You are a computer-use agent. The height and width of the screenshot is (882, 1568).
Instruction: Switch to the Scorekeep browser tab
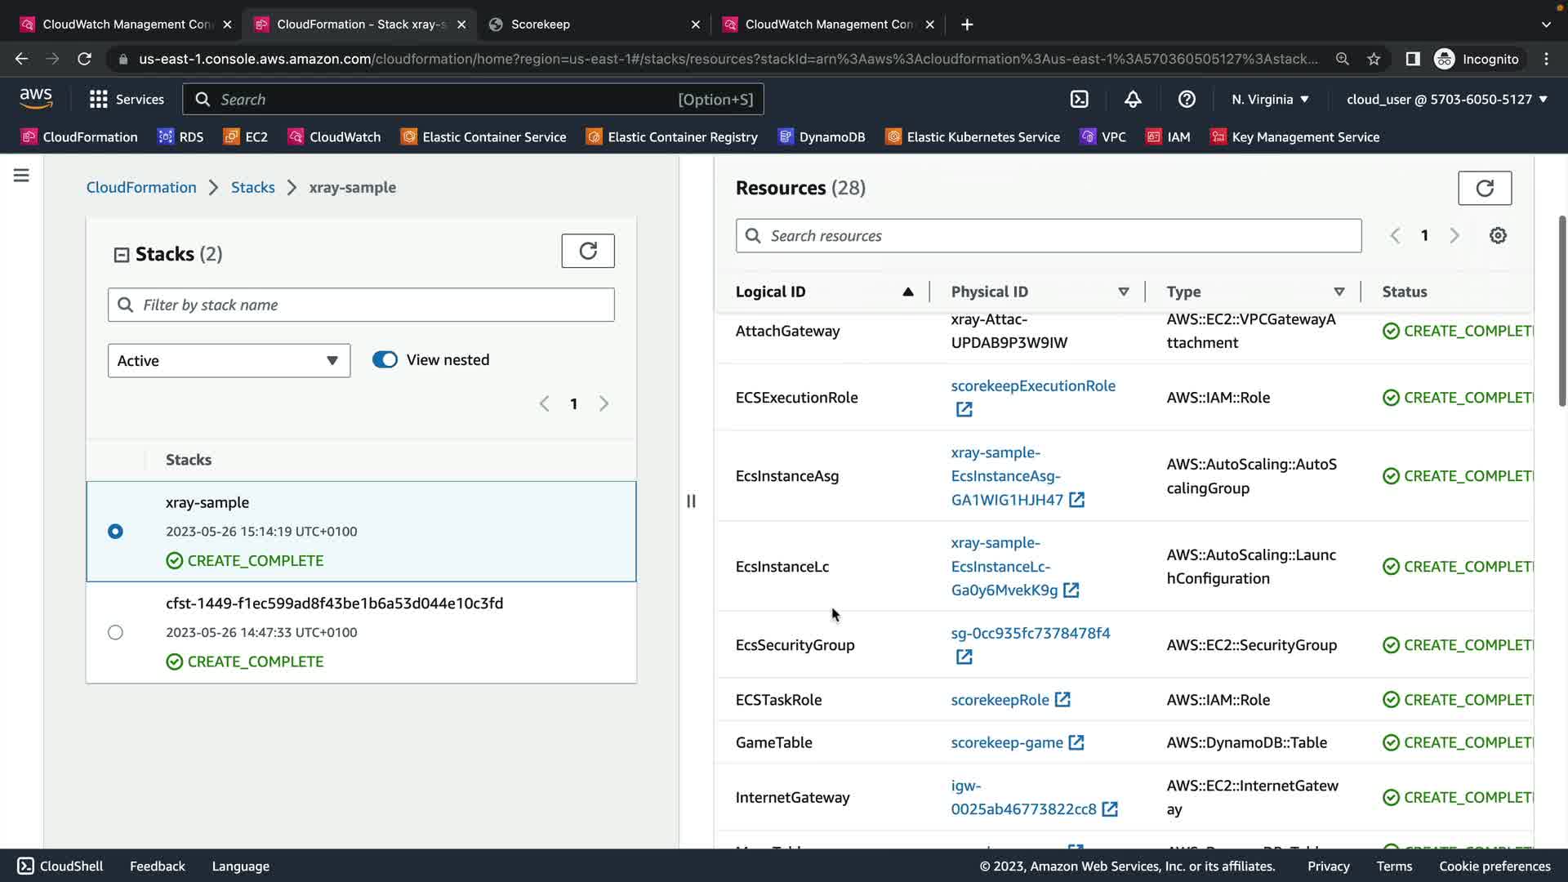coord(541,24)
